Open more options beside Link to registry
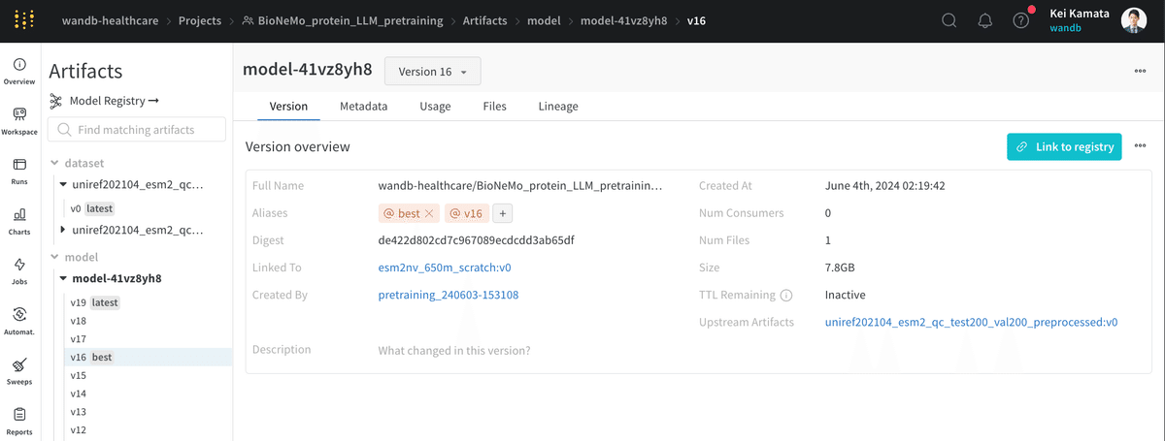Viewport: 1165px width, 441px height. [1140, 146]
